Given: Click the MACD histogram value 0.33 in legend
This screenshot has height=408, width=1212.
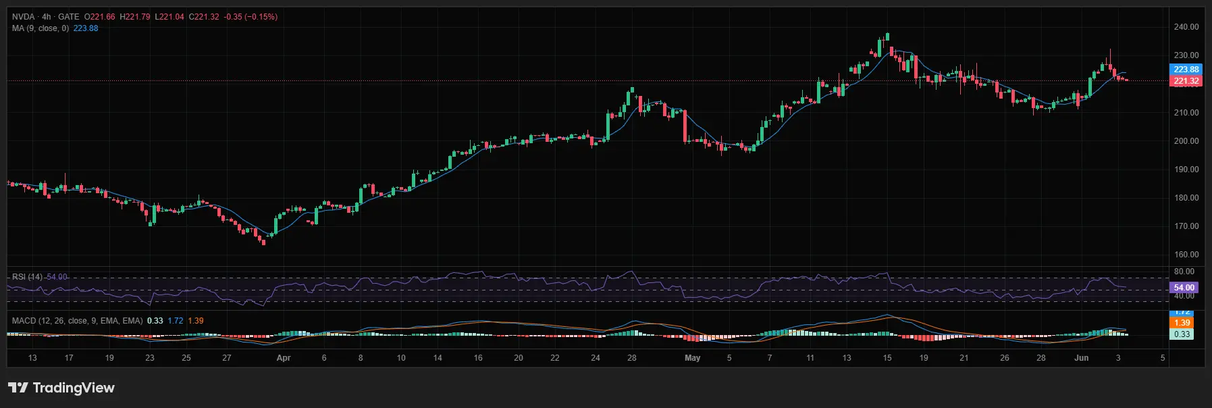Looking at the screenshot, I should click(x=155, y=321).
